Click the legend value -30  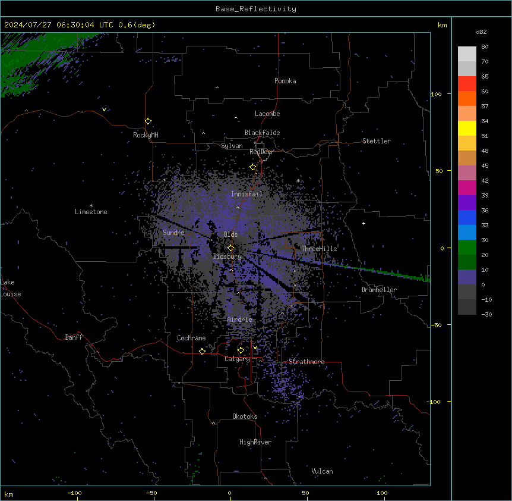click(486, 314)
